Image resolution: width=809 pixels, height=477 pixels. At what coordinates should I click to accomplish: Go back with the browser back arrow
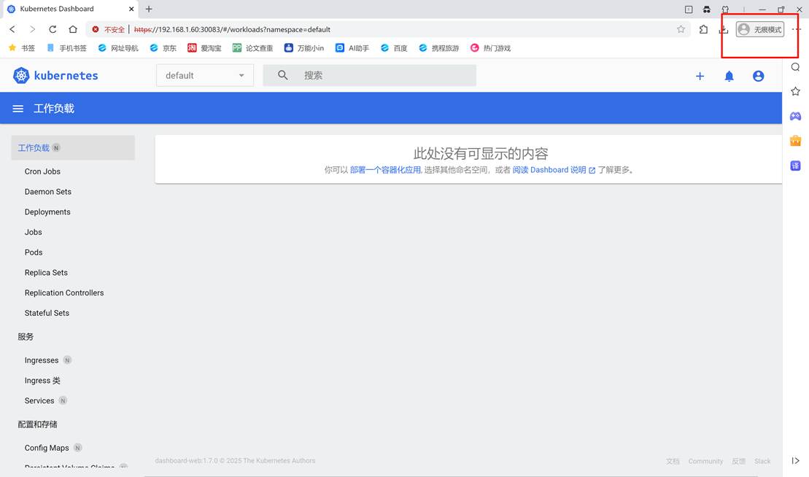pos(12,29)
